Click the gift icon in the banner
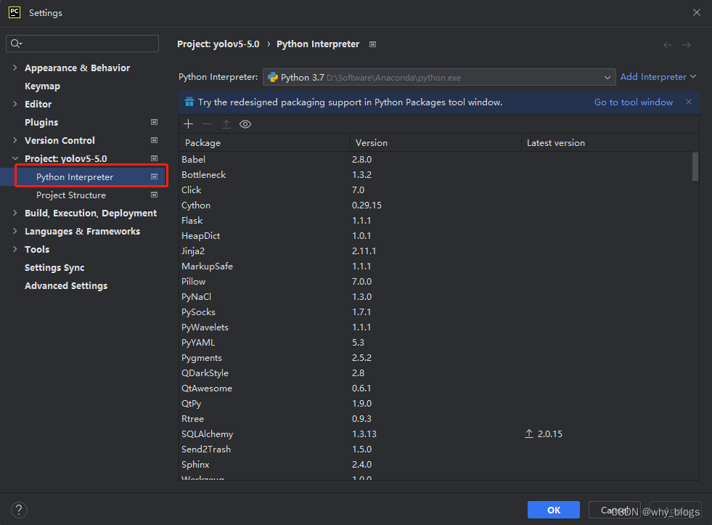Screen dimensions: 712x525 tap(189, 102)
